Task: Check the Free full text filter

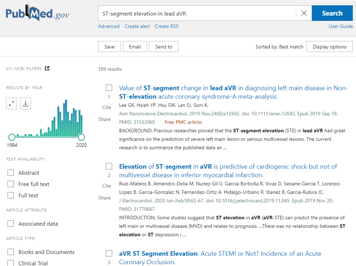Action: (x=10, y=184)
